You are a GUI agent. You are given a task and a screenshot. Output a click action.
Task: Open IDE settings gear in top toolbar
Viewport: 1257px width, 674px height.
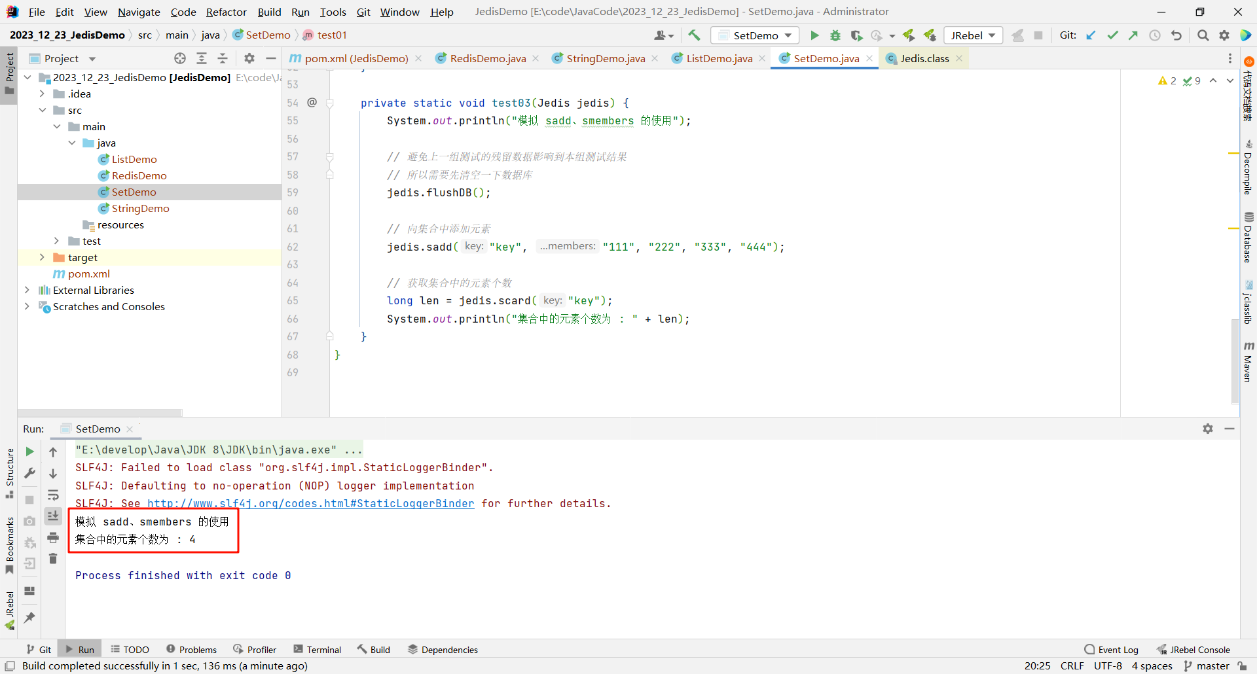click(1224, 35)
